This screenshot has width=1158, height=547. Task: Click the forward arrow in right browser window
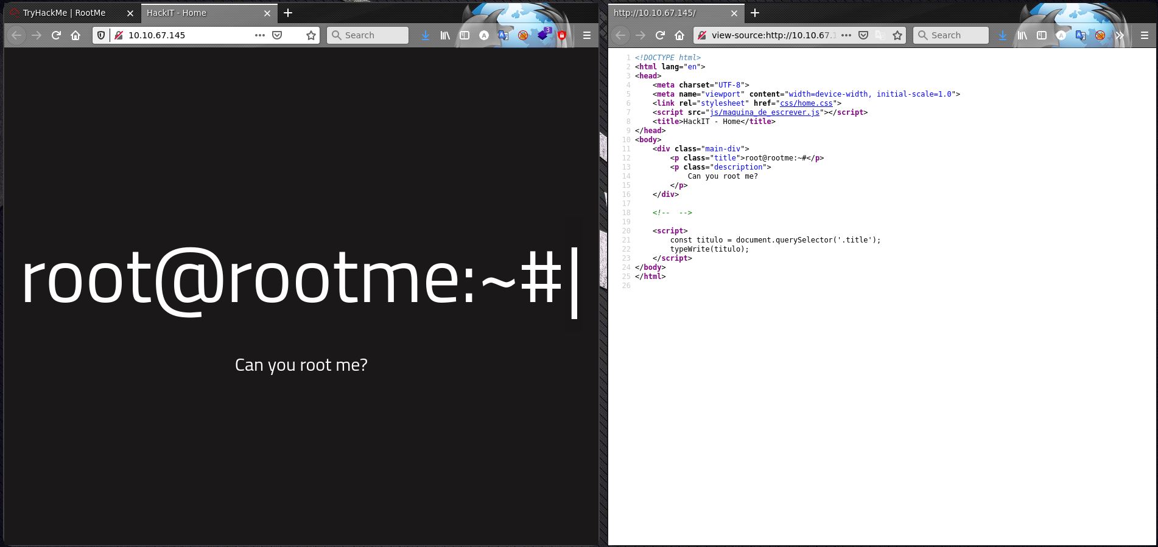(640, 35)
